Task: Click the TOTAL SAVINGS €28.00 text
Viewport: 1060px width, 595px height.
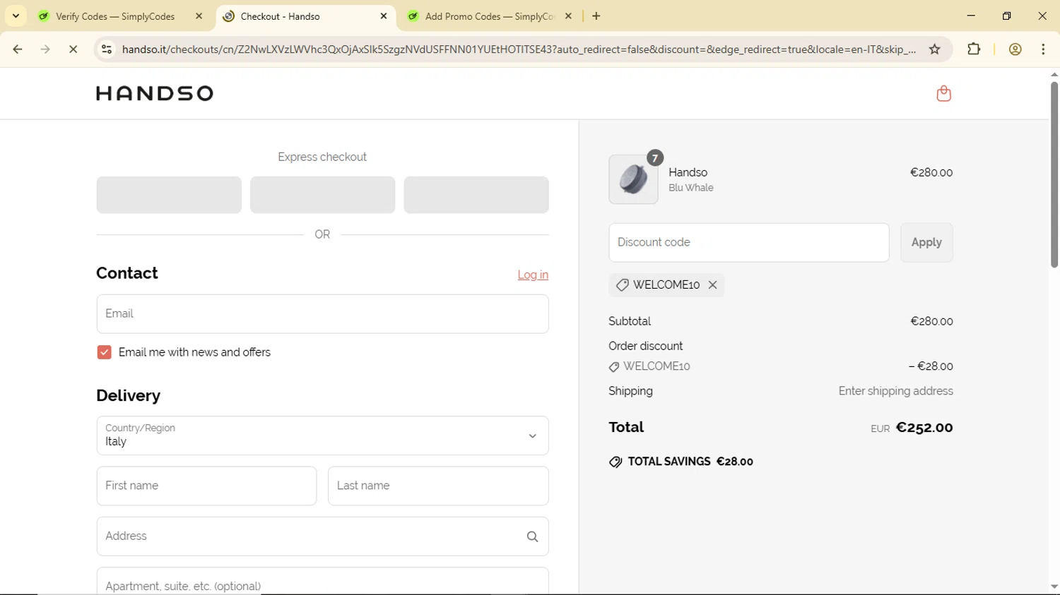Action: pyautogui.click(x=690, y=462)
